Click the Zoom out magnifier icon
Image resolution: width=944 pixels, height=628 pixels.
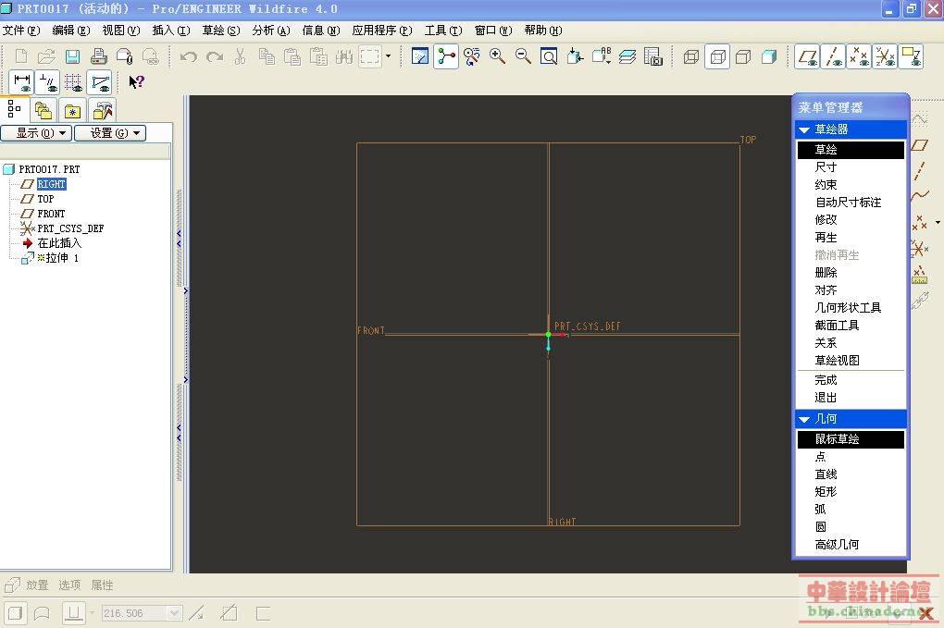523,56
